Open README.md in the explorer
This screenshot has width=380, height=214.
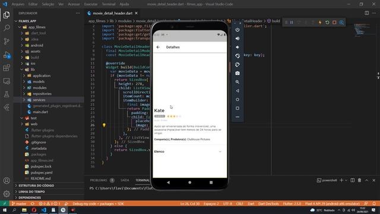coord(40,178)
